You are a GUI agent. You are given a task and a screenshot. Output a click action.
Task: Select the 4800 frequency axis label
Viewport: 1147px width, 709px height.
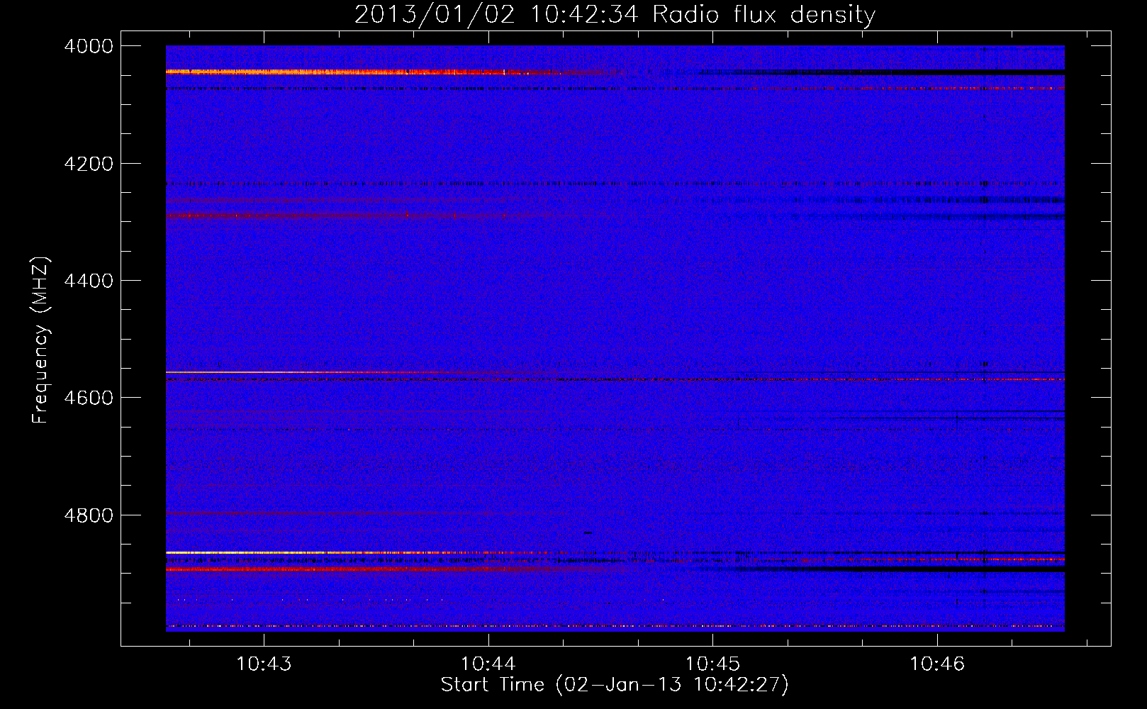pos(89,515)
